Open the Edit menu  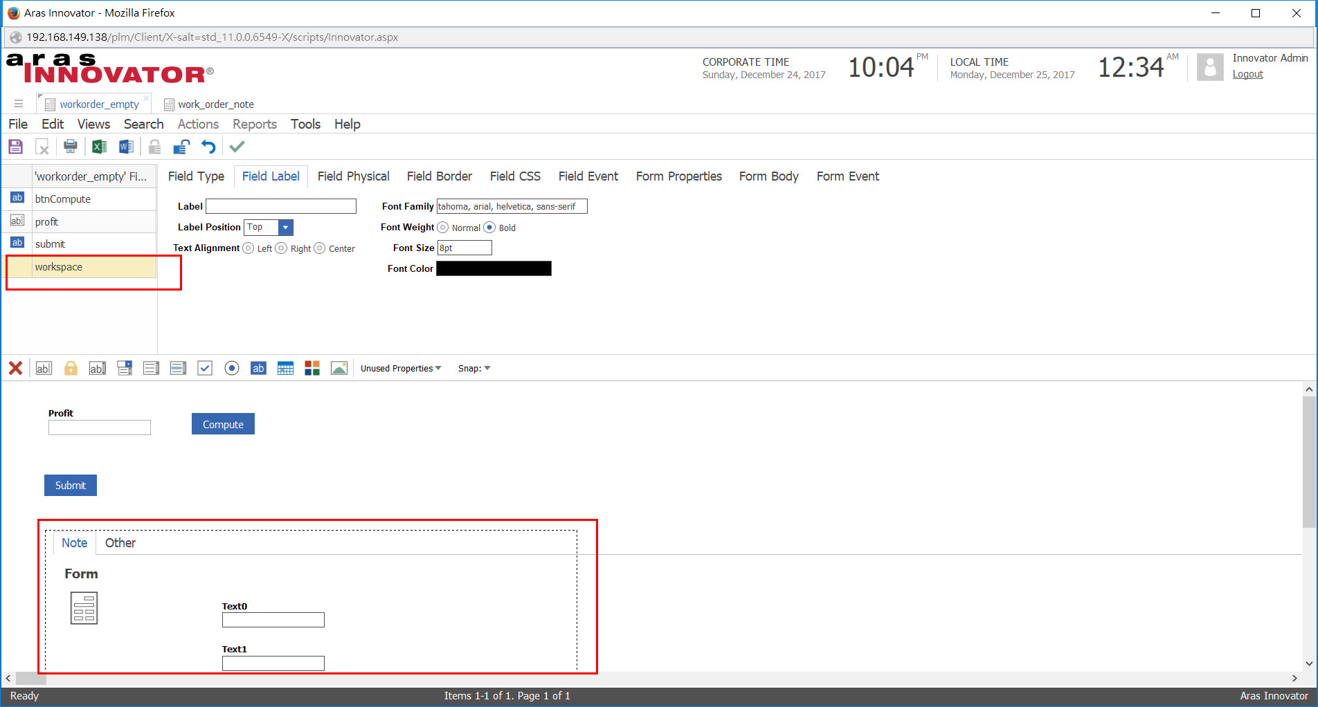click(53, 124)
